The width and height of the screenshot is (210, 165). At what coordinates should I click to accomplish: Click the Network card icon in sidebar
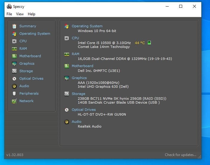(14, 101)
